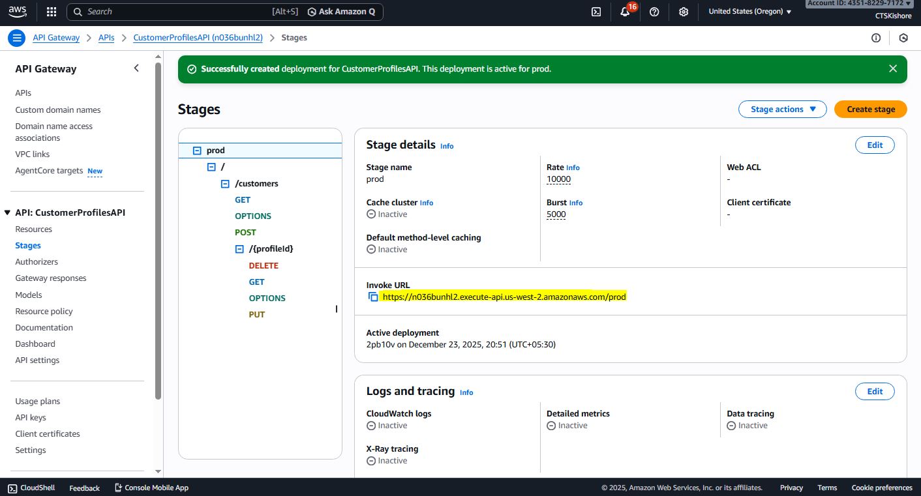Screen dimensions: 921x496
Task: Collapse the /customers resource node
Action: [225, 184]
